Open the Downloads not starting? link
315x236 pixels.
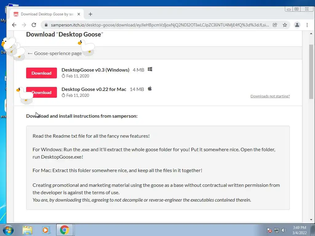(270, 96)
